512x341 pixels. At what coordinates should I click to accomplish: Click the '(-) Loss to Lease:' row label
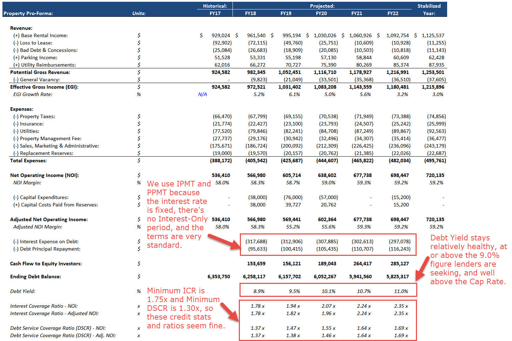click(x=33, y=43)
